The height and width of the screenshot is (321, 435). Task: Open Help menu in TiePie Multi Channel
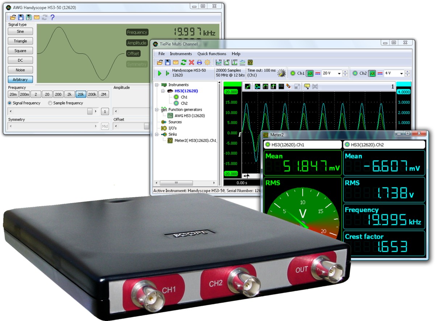pos(236,54)
